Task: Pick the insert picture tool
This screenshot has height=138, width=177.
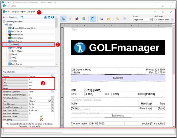Action: [x=84, y=19]
